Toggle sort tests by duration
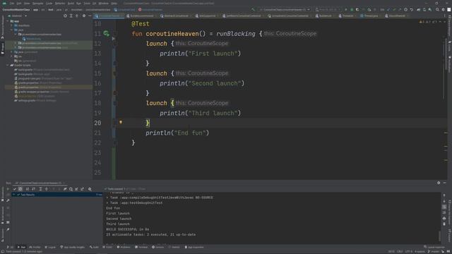Image resolution: width=452 pixels, height=254 pixels. (33, 189)
